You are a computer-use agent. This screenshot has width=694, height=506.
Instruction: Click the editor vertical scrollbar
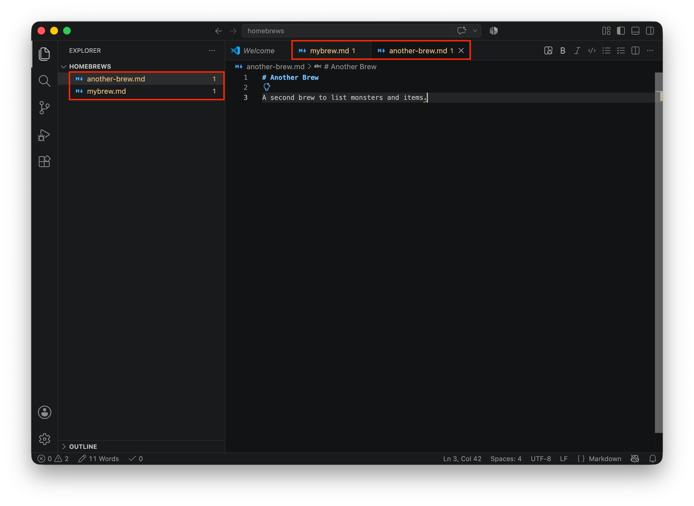[x=658, y=252]
